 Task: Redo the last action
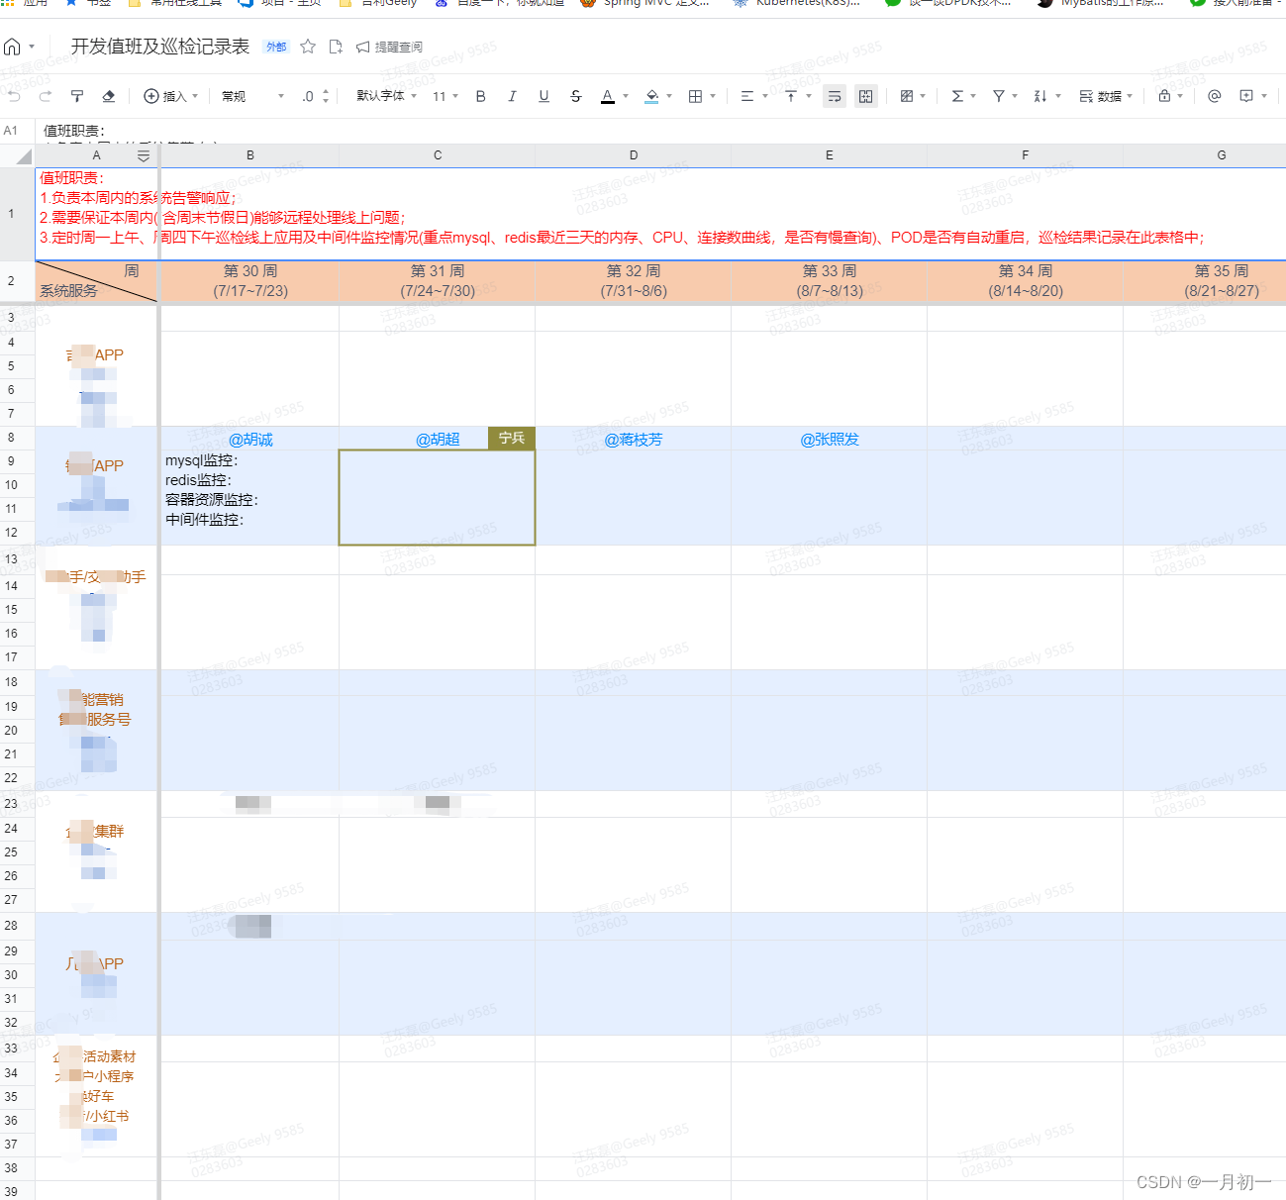pyautogui.click(x=46, y=96)
